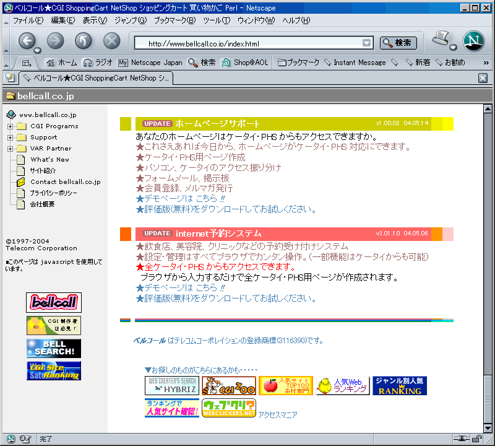Go back with the Back arrow button
The image size is (495, 446).
[27, 41]
